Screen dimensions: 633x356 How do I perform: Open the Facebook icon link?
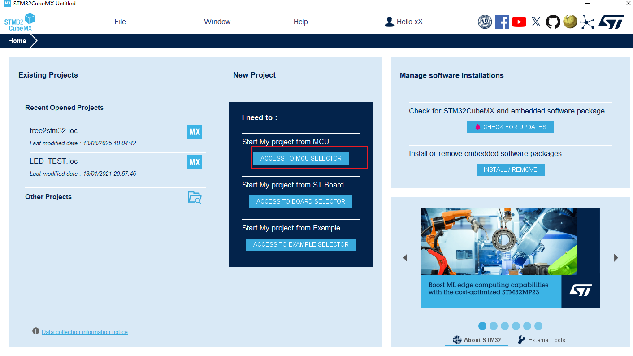click(502, 22)
